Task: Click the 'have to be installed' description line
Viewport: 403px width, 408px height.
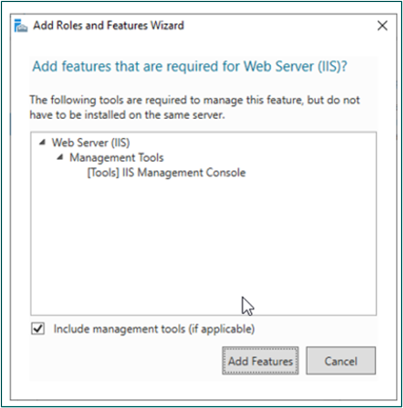Action: [127, 115]
